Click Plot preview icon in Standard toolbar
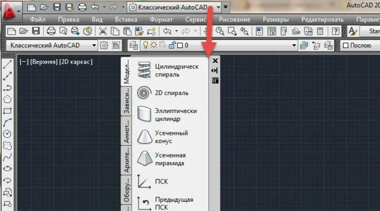 [x=63, y=31]
